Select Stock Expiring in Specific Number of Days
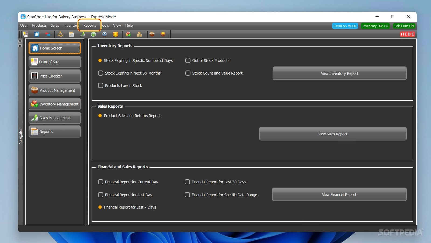The image size is (431, 243). pyautogui.click(x=135, y=61)
